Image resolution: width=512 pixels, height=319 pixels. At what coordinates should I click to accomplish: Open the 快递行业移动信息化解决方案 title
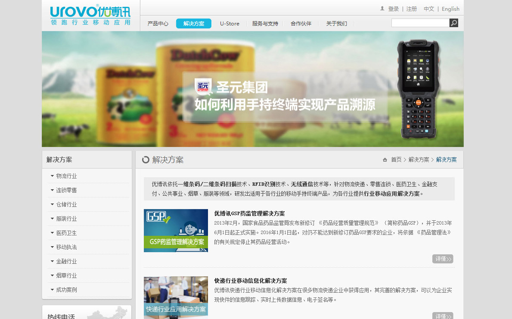coord(251,281)
